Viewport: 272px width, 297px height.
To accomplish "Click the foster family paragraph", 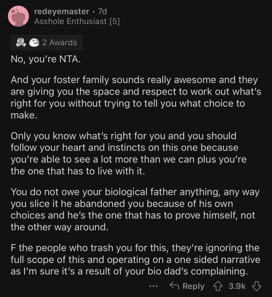I will (134, 98).
